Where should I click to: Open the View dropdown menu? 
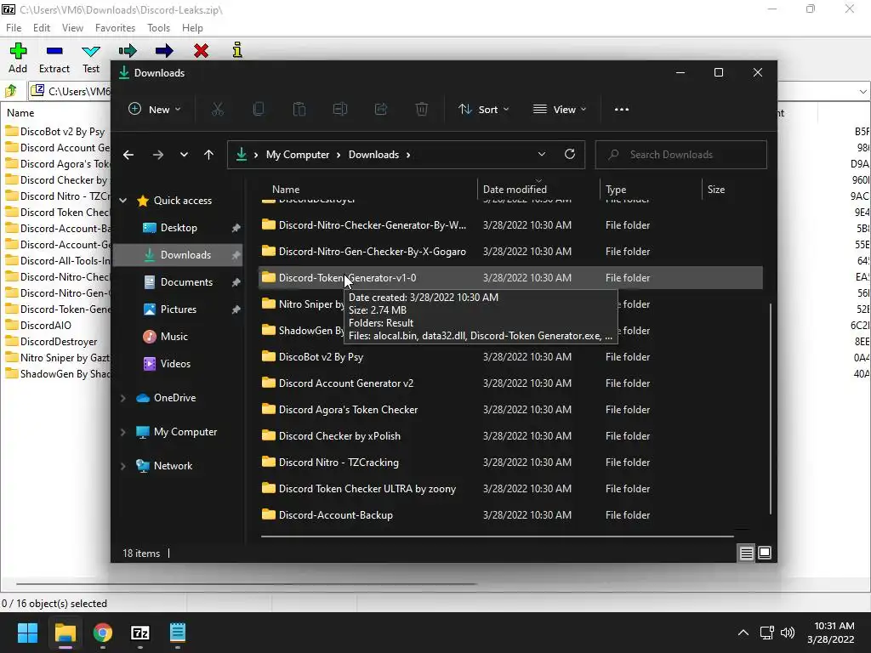[x=560, y=110]
